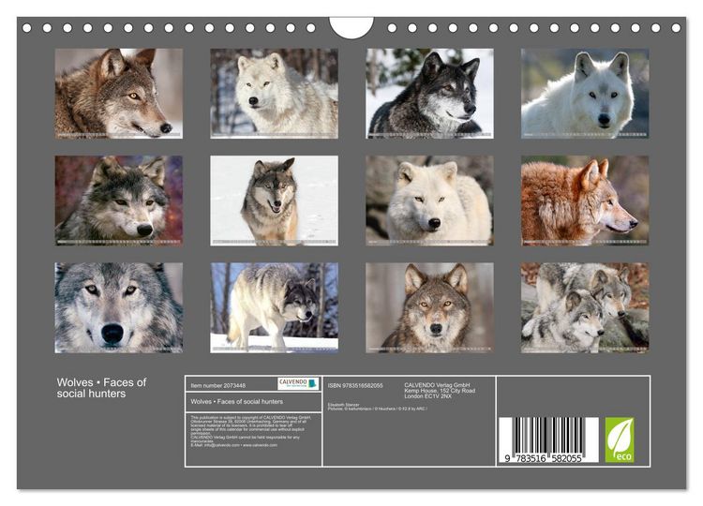Click the 'London EC1V 2NX' line

[x=427, y=396]
